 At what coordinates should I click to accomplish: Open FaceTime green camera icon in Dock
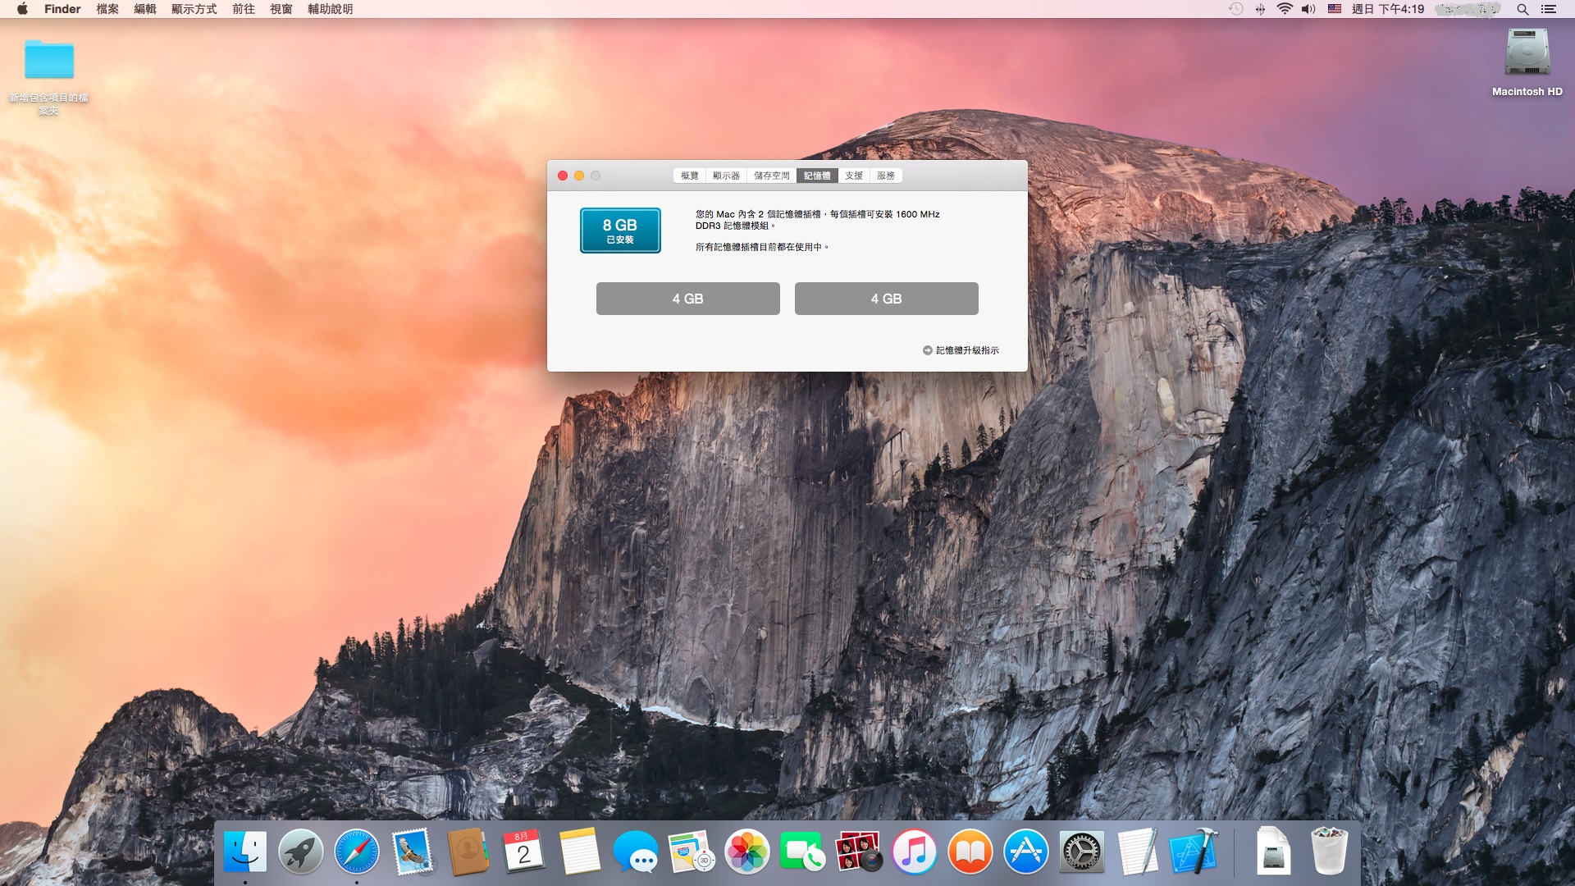[803, 852]
